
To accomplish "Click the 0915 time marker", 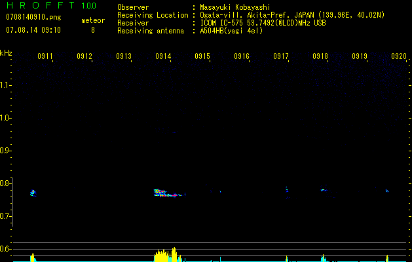I will click(x=202, y=56).
